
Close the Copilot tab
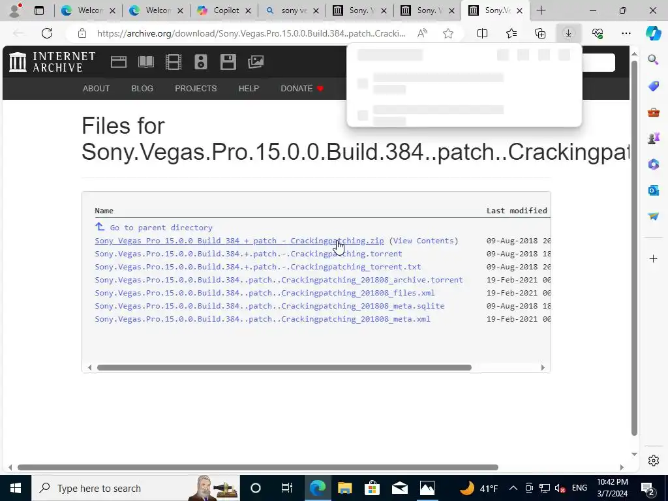pyautogui.click(x=248, y=10)
